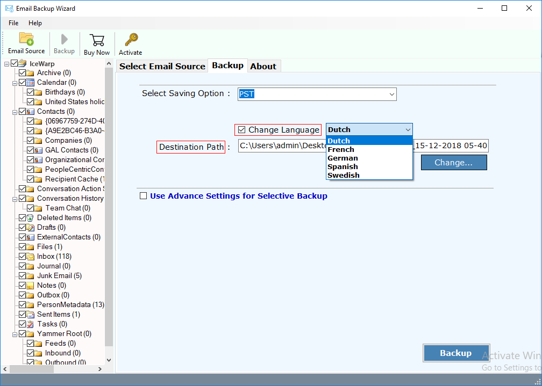Click the Change... destination button
Viewport: 542px width, 386px height.
pos(454,162)
